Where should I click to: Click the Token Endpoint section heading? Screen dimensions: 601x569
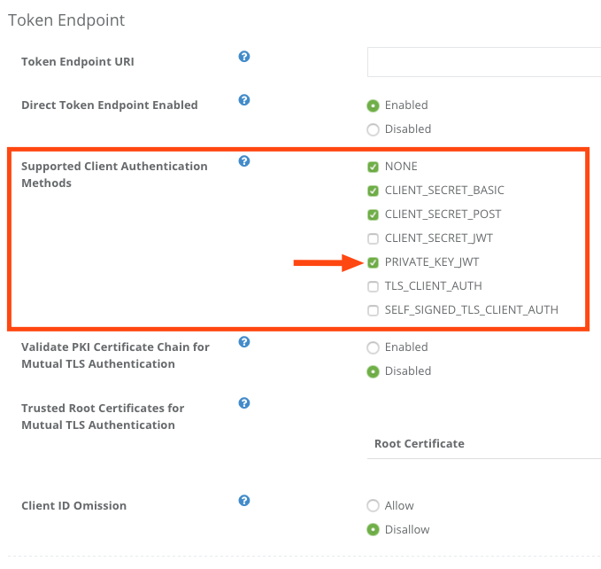point(66,20)
